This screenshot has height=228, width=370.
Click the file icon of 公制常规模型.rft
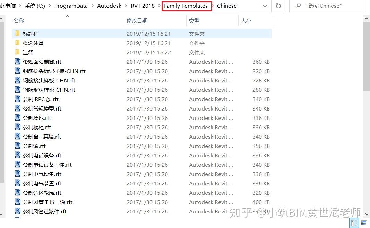click(x=17, y=108)
